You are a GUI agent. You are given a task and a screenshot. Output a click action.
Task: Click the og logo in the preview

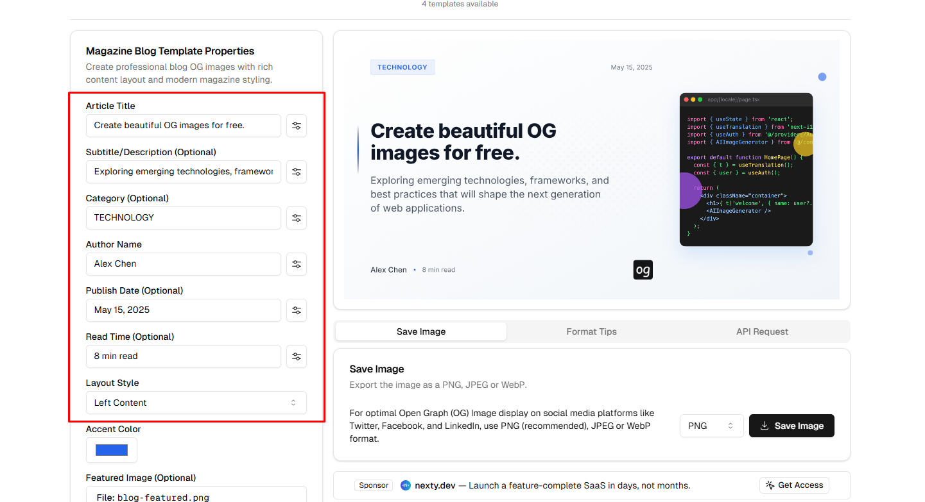(x=643, y=270)
